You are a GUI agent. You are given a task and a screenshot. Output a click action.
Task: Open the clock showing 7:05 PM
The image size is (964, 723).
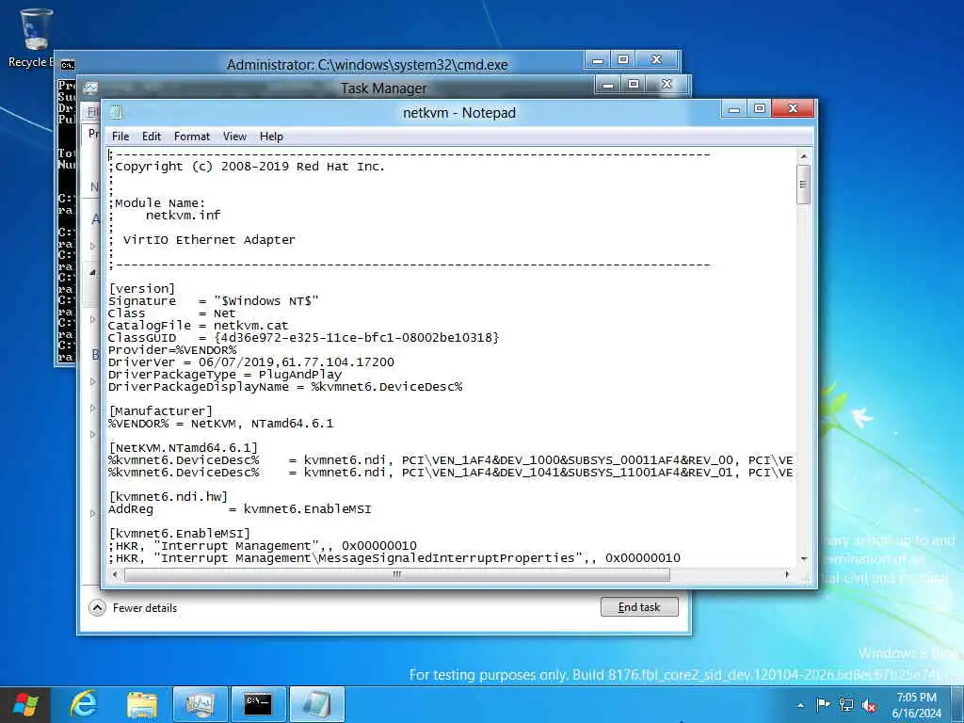(x=916, y=705)
